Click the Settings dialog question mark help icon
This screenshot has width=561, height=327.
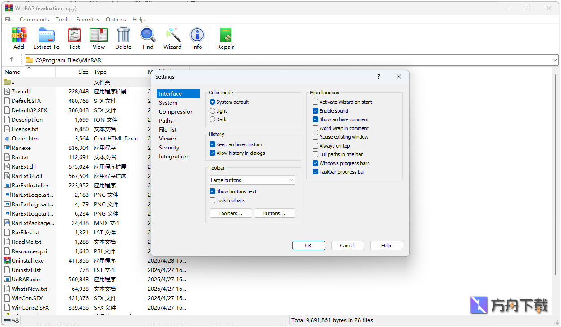coord(378,77)
